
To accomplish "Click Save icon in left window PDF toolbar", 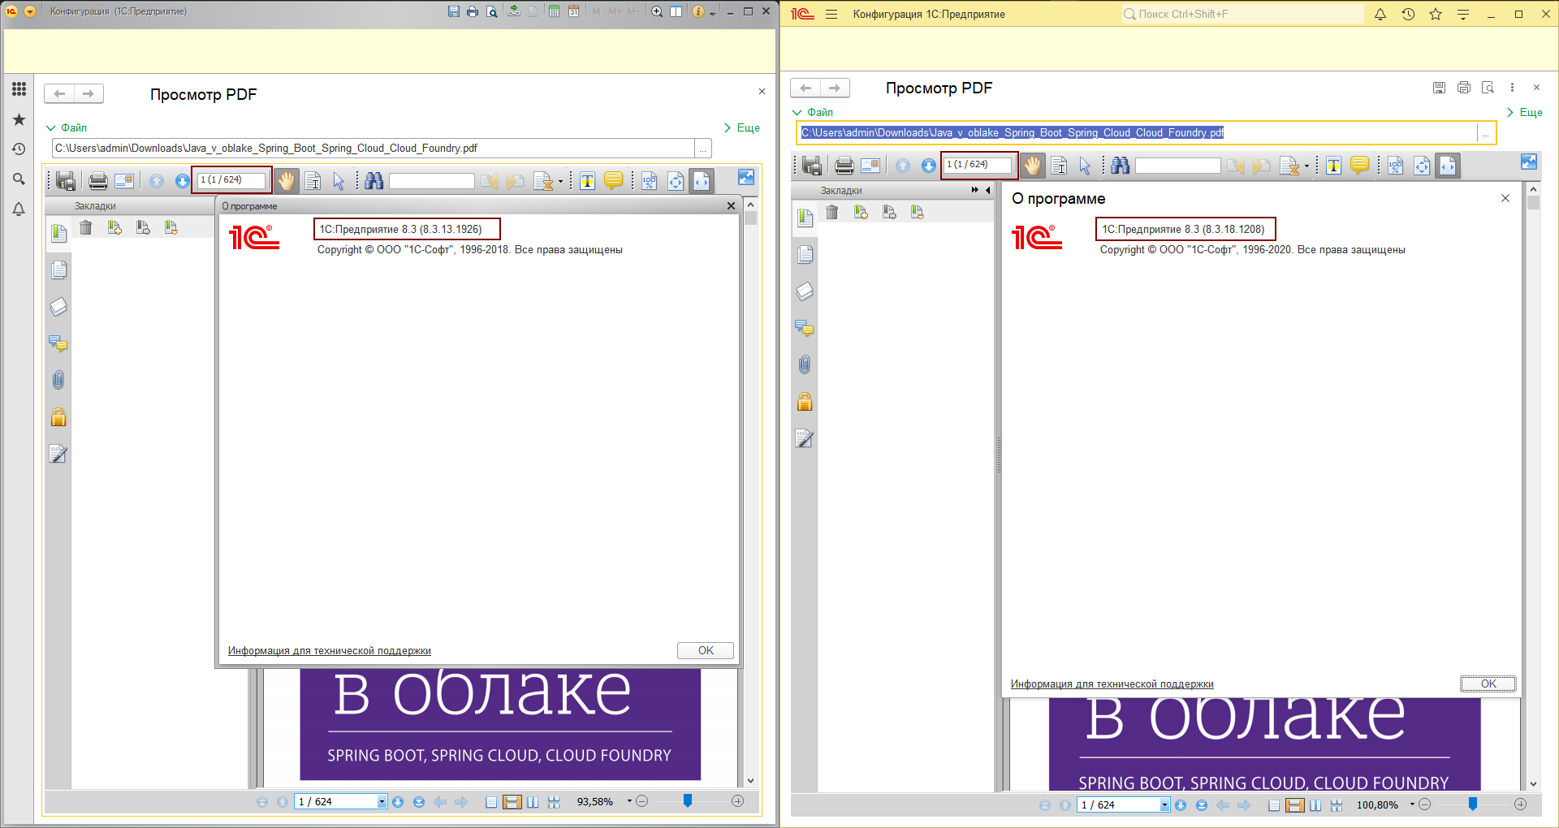I will pyautogui.click(x=66, y=180).
